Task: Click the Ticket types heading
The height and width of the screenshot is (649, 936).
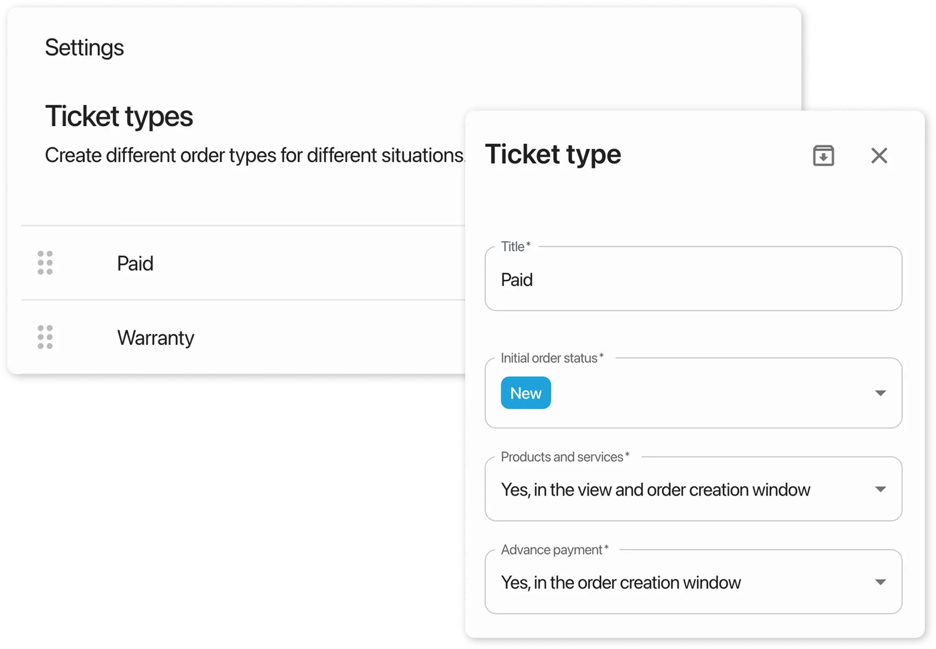Action: pyautogui.click(x=119, y=116)
